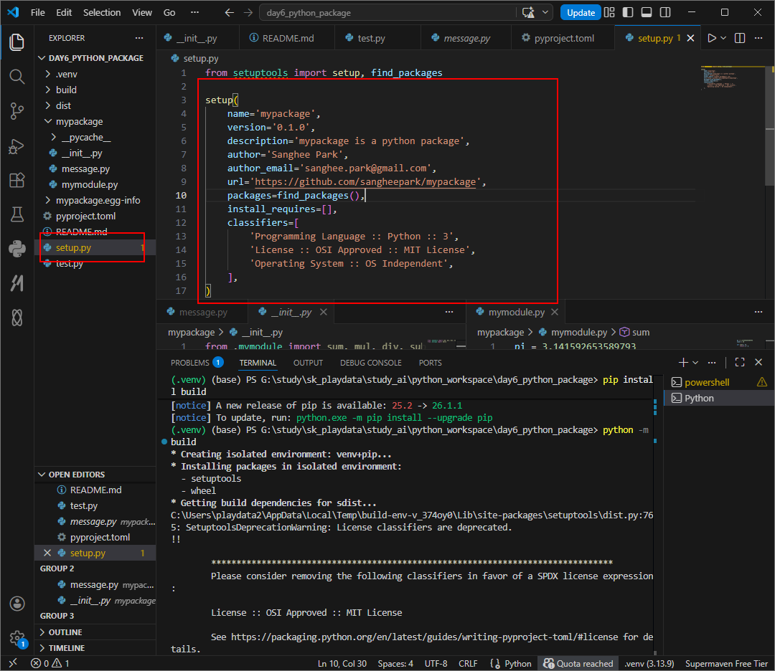Click the Update button
775x671 pixels.
click(581, 12)
